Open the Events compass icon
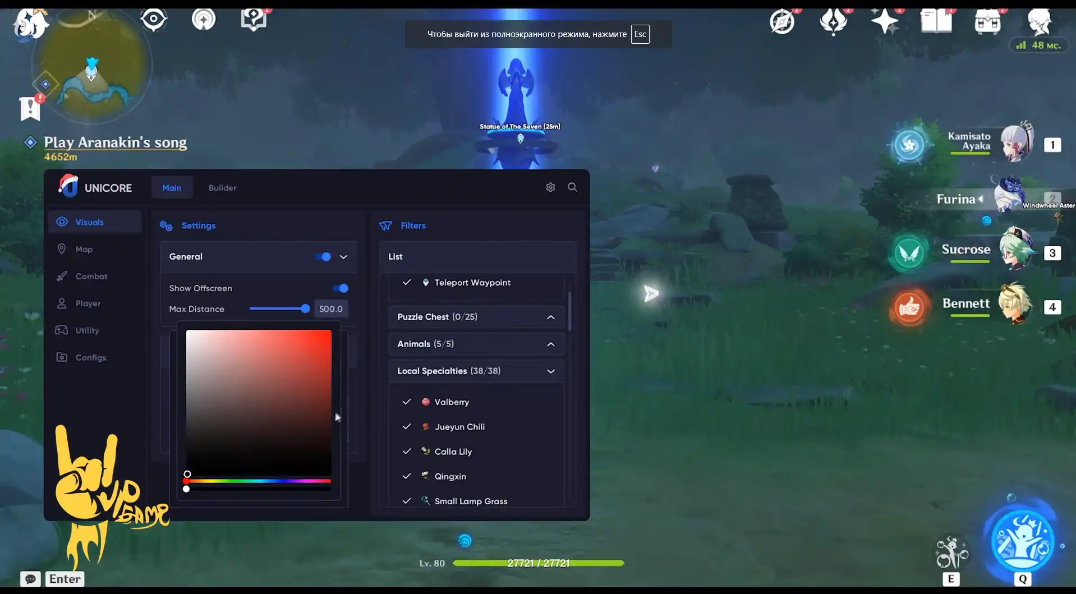The height and width of the screenshot is (594, 1076). coord(782,22)
